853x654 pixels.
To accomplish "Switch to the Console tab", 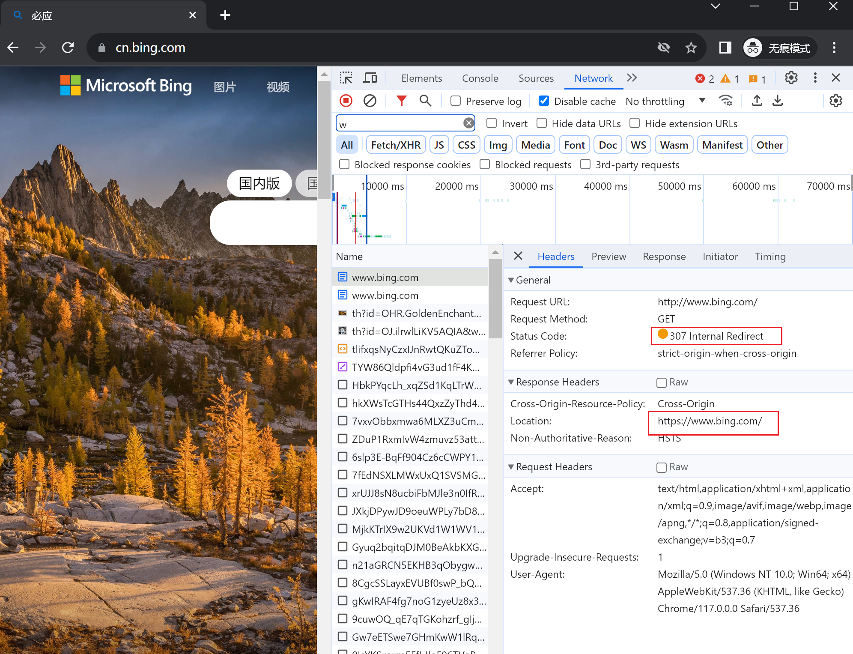I will pyautogui.click(x=480, y=78).
